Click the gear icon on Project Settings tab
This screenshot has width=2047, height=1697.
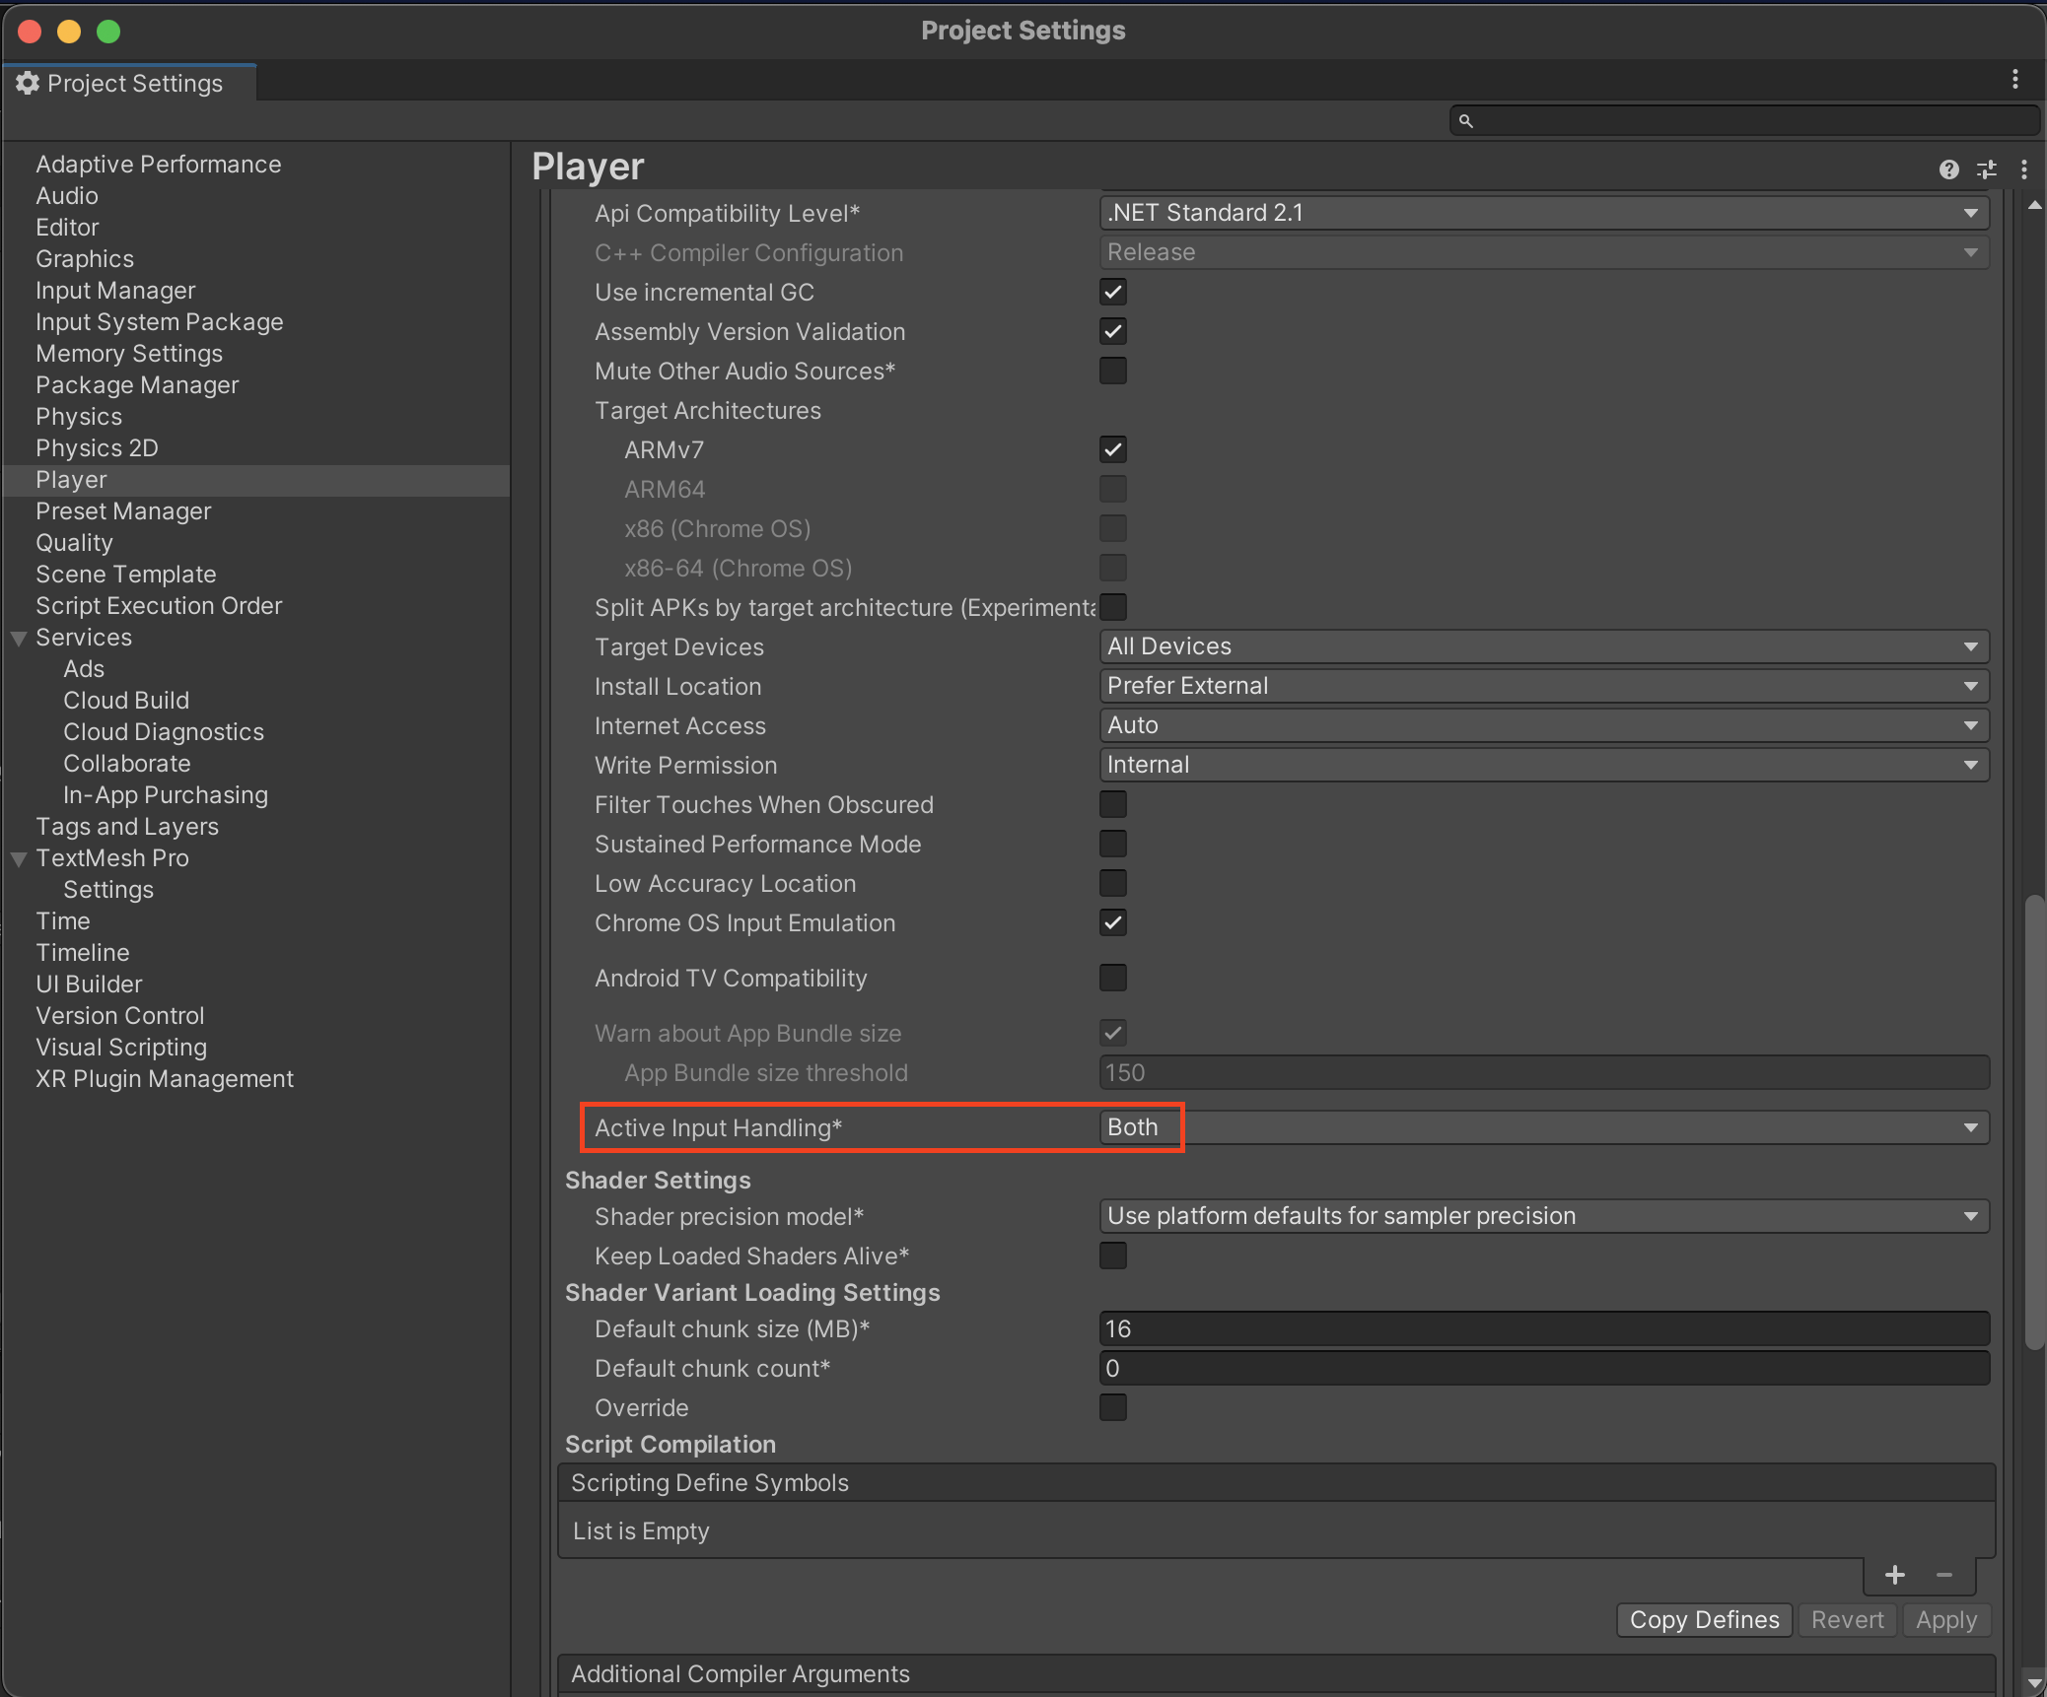point(28,83)
